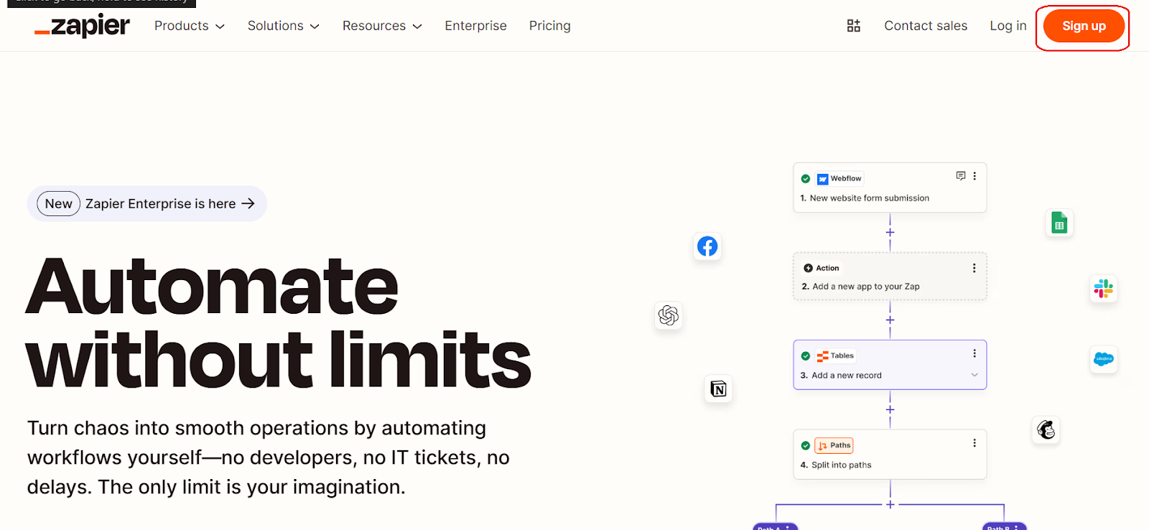Screen dimensions: 1149x530
Task: Select the 'Add a new record' step text
Action: [847, 376]
